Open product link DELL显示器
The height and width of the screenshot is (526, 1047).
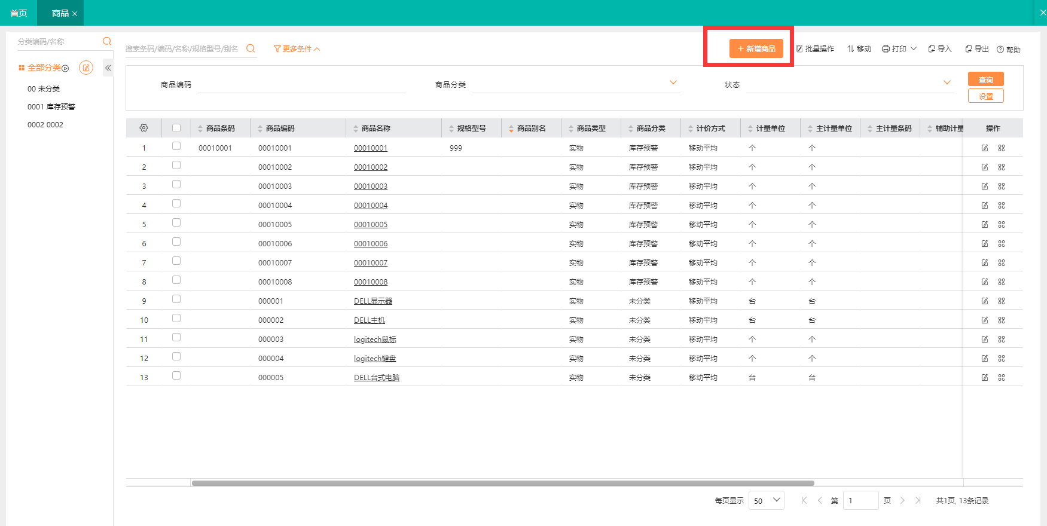pyautogui.click(x=373, y=301)
